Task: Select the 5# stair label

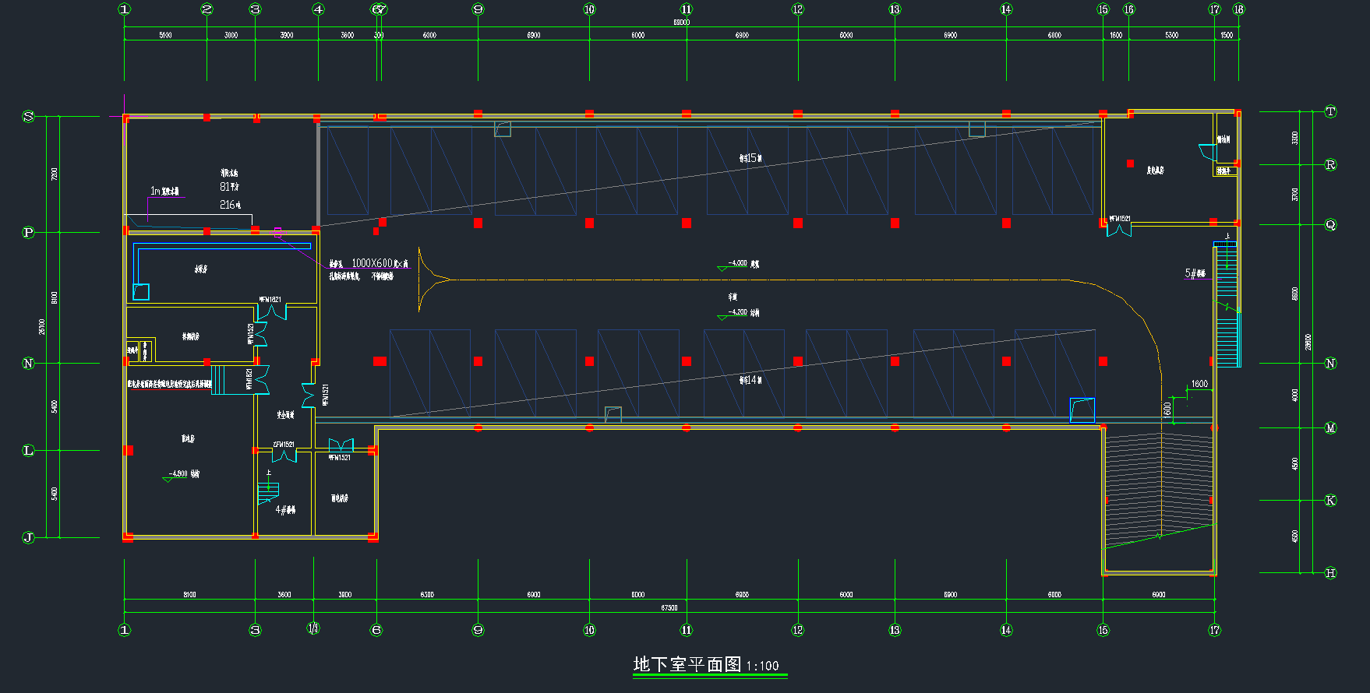Action: 1195,273
